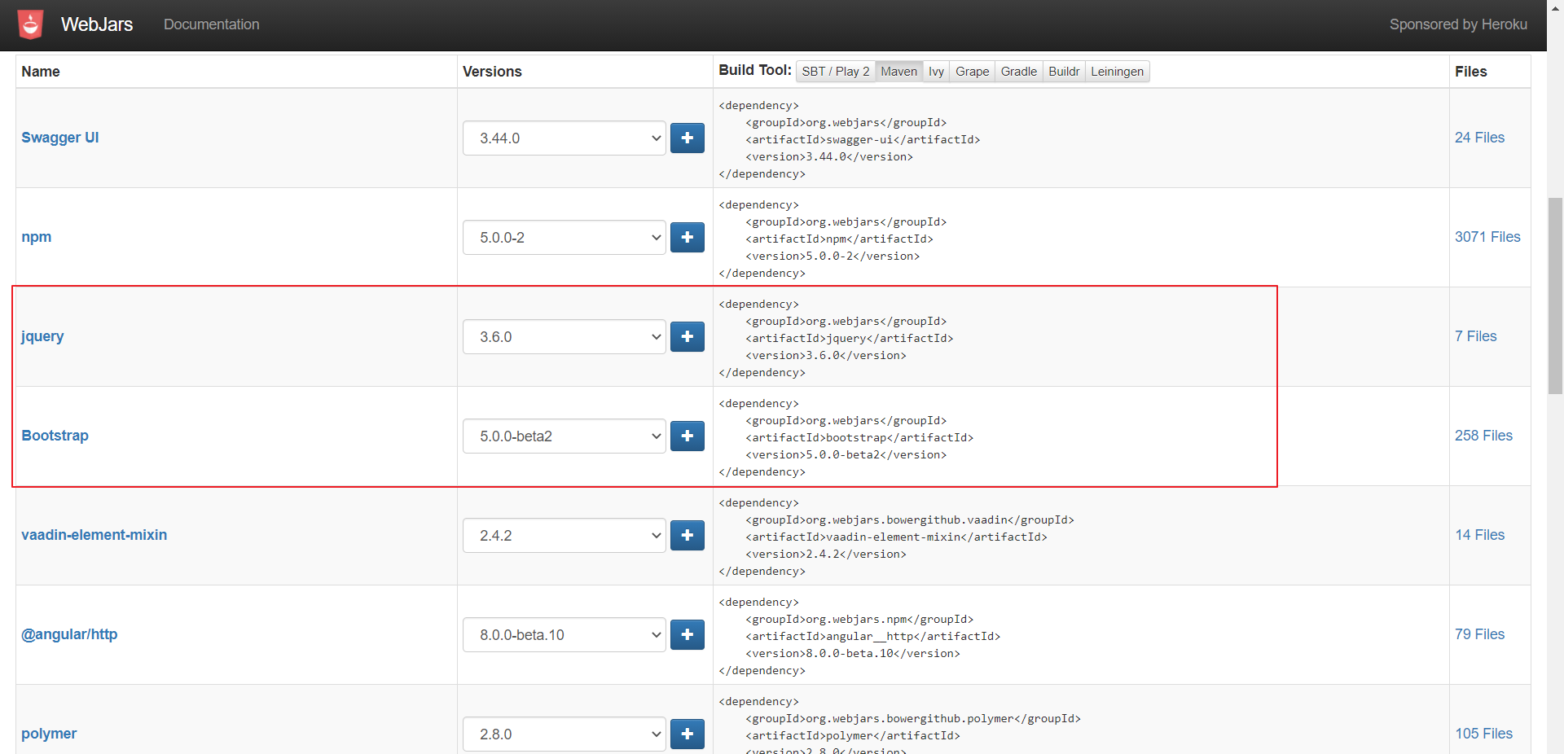Image resolution: width=1564 pixels, height=754 pixels.
Task: Select Gradle build tool
Action: pyautogui.click(x=1019, y=72)
